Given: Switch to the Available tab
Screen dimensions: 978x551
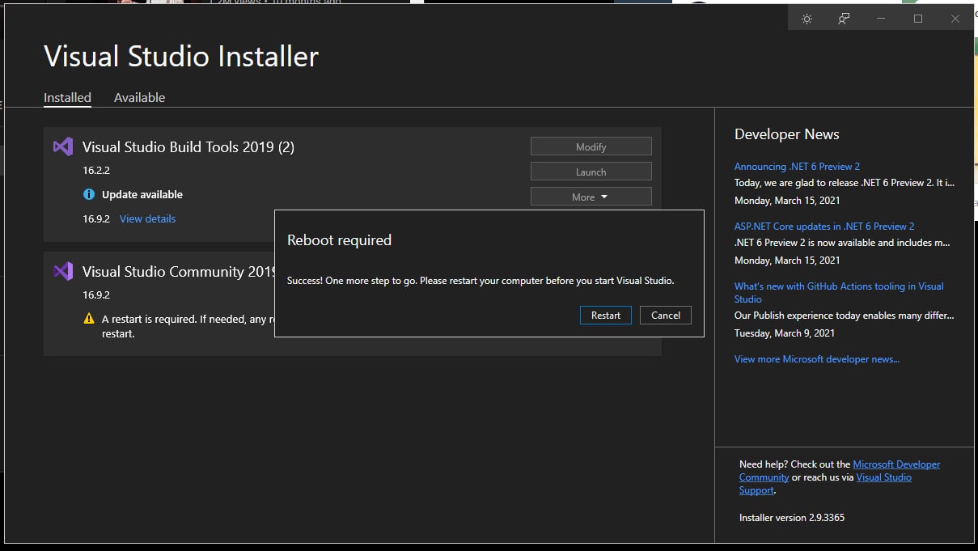Looking at the screenshot, I should [x=139, y=97].
